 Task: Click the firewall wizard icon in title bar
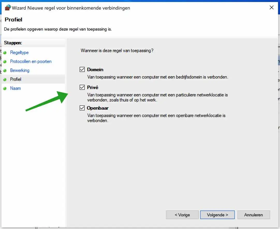(x=8, y=8)
